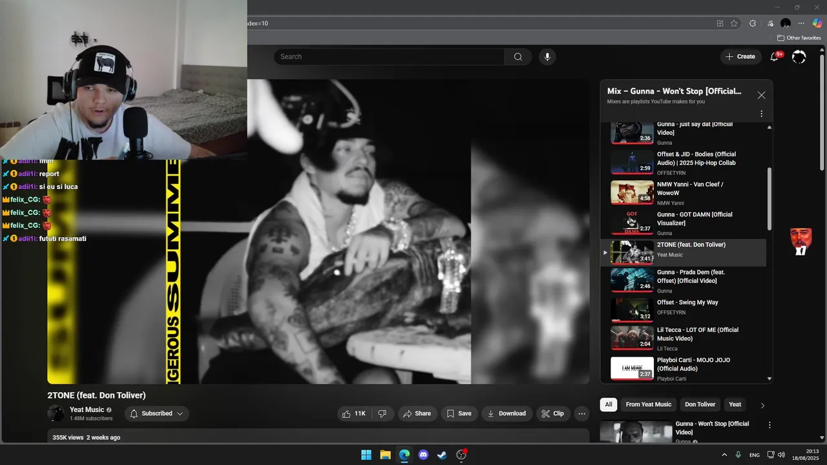Dislike the video with the thumbs down

(x=382, y=413)
